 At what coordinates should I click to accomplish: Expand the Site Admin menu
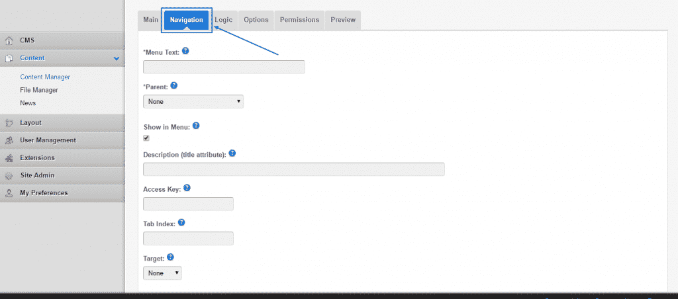click(x=62, y=176)
